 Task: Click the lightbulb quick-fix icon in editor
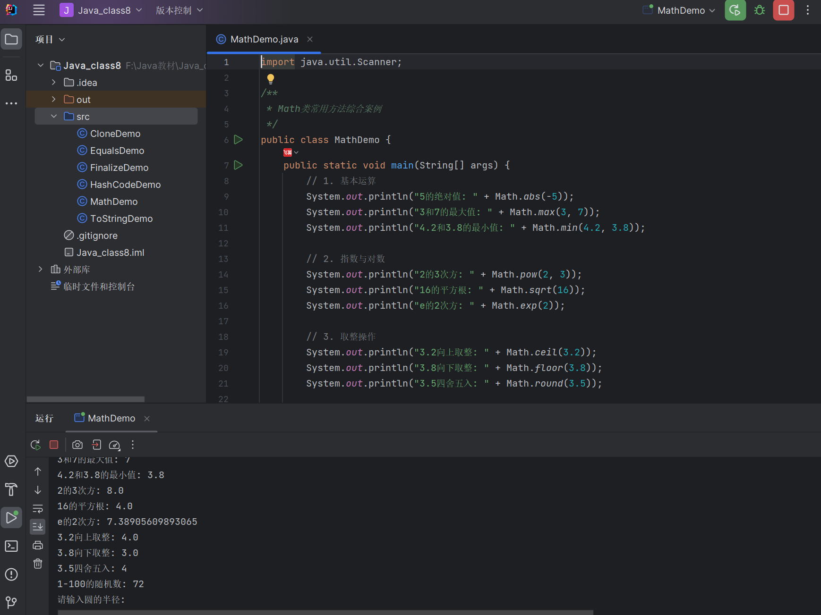tap(270, 78)
